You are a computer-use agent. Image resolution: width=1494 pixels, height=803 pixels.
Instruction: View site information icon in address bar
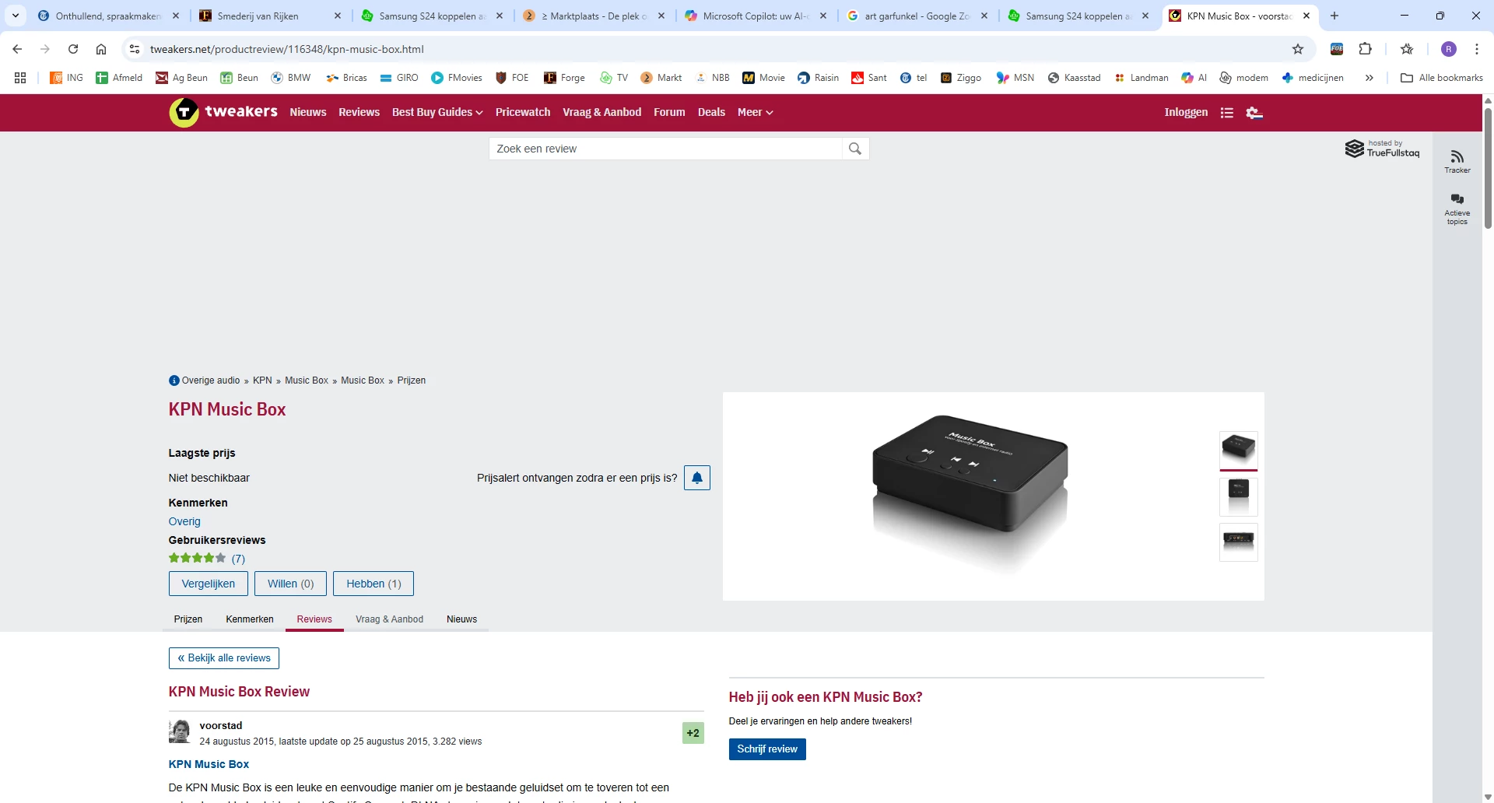tap(135, 49)
